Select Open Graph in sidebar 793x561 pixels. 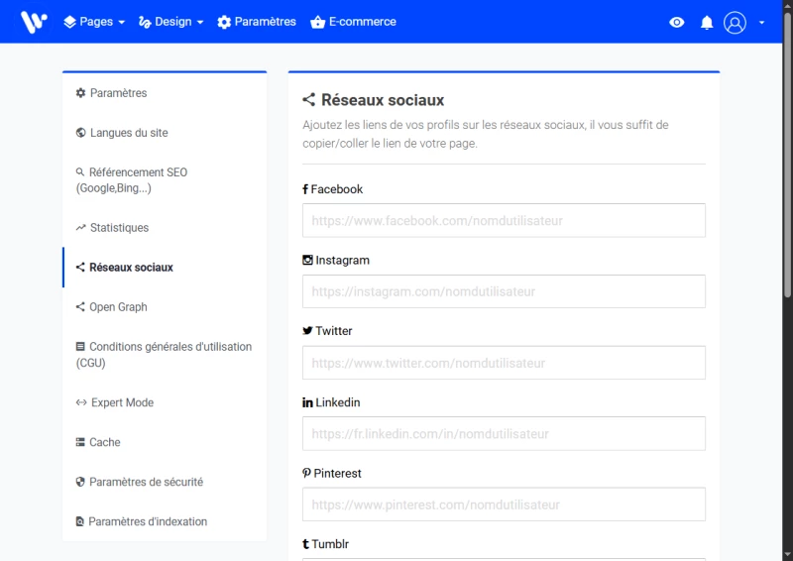pyautogui.click(x=118, y=307)
